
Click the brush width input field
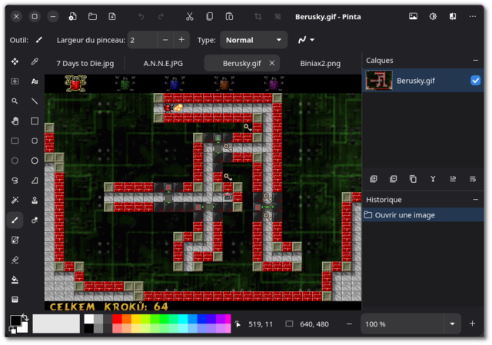[x=142, y=40]
